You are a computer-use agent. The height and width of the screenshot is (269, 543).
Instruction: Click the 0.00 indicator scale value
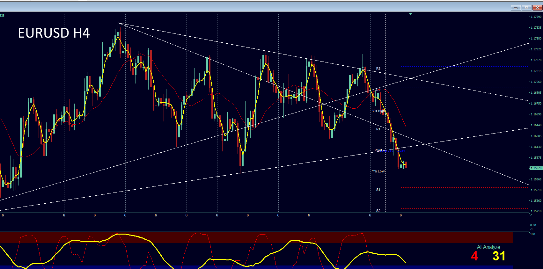533,225
